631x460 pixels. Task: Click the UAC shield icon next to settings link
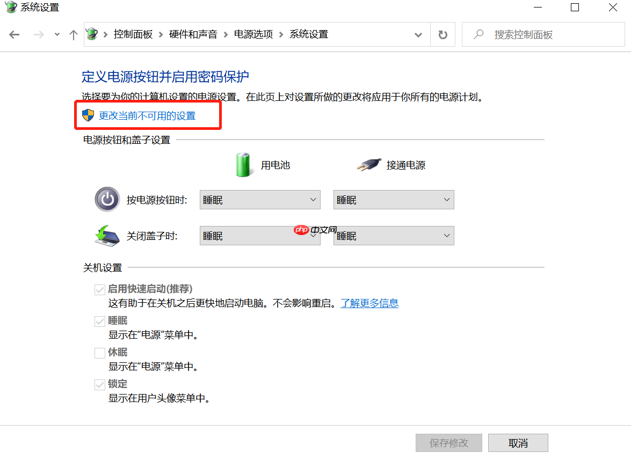pyautogui.click(x=88, y=115)
